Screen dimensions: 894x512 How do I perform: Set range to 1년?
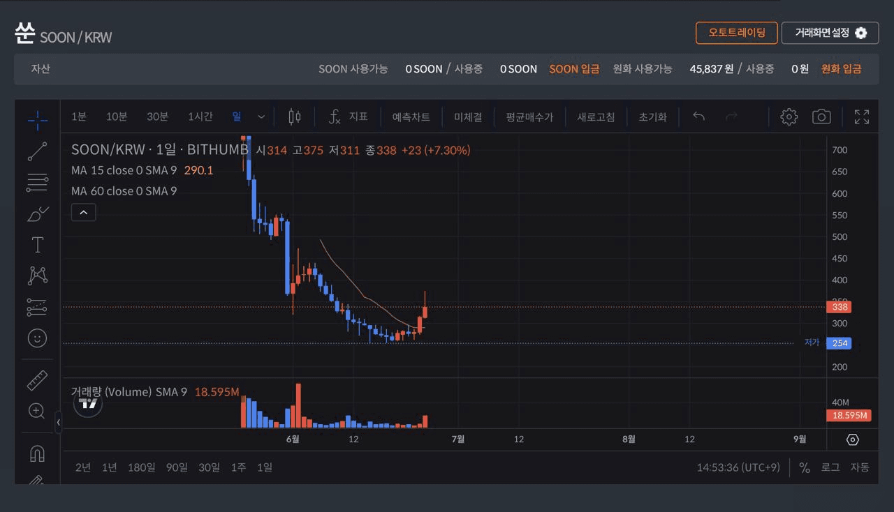(109, 467)
